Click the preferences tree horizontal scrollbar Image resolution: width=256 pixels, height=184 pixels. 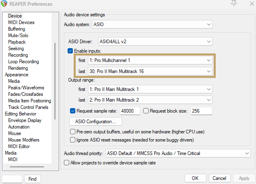[x=27, y=167]
